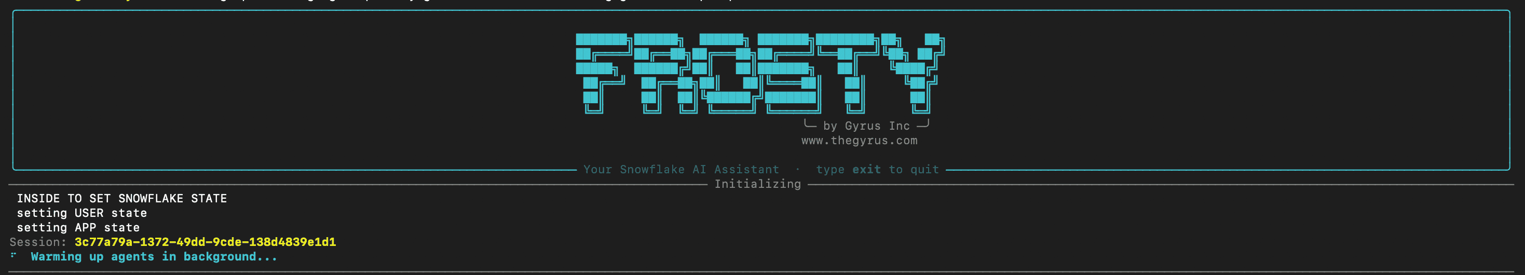The height and width of the screenshot is (275, 1525).
Task: Click the 'Session:' label
Action: click(38, 242)
